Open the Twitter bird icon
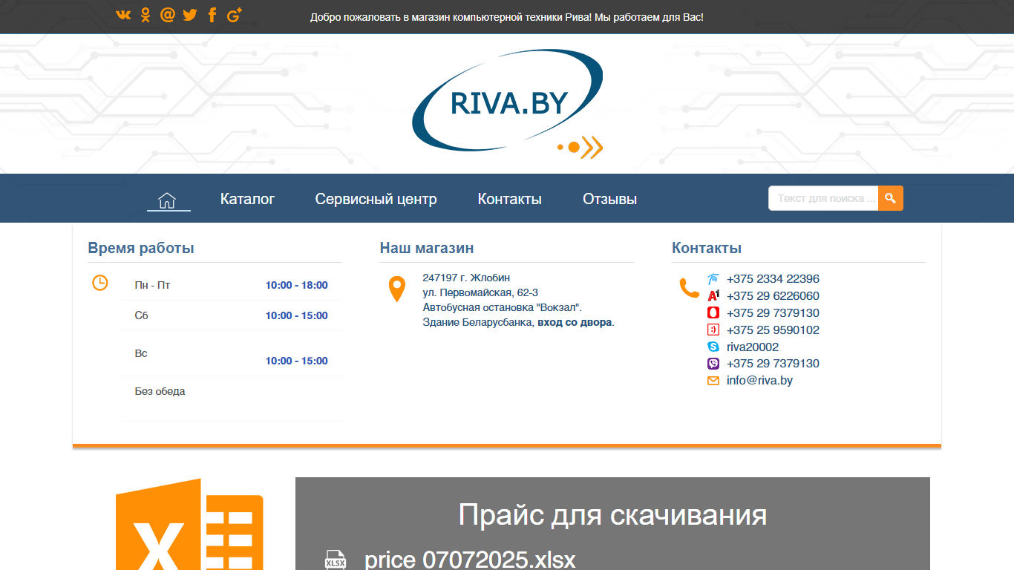Viewport: 1014px width, 570px height. click(190, 15)
